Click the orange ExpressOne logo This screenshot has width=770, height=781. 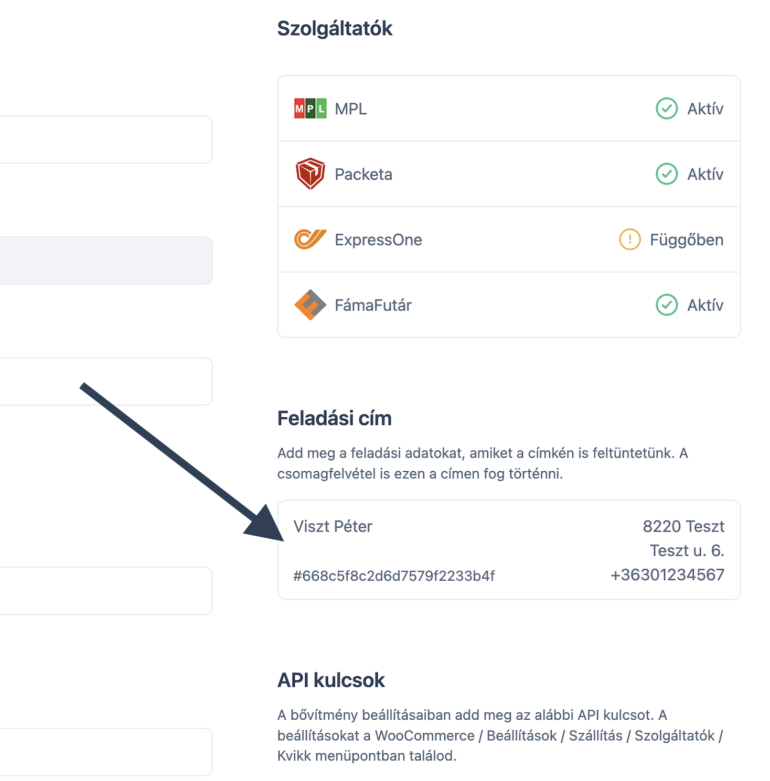pyautogui.click(x=310, y=240)
